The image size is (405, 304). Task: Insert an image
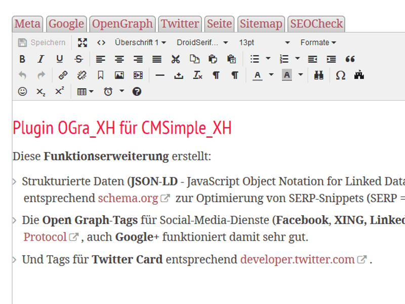(x=119, y=75)
